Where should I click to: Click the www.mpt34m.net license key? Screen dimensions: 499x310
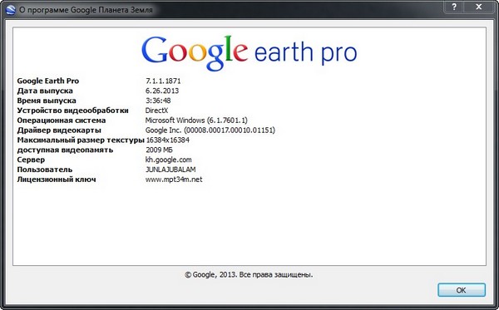pyautogui.click(x=174, y=180)
